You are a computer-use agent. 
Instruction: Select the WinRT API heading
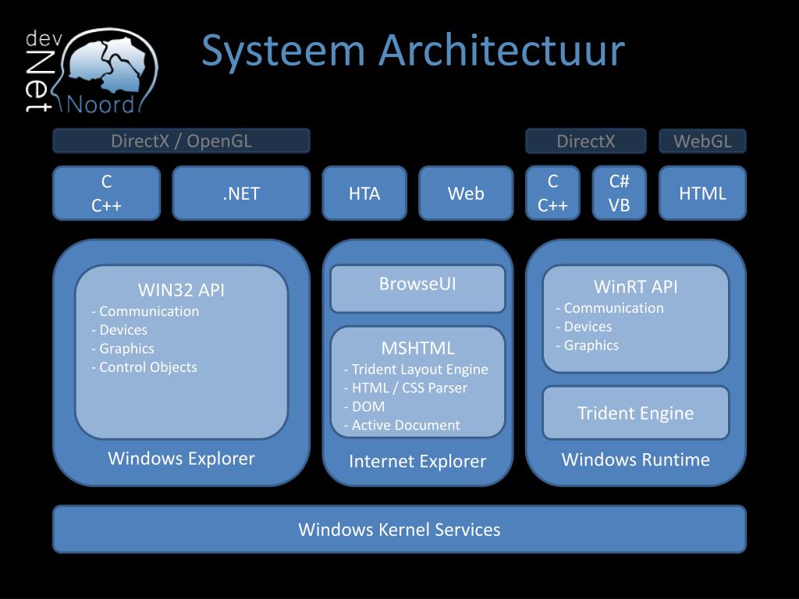[x=636, y=287]
